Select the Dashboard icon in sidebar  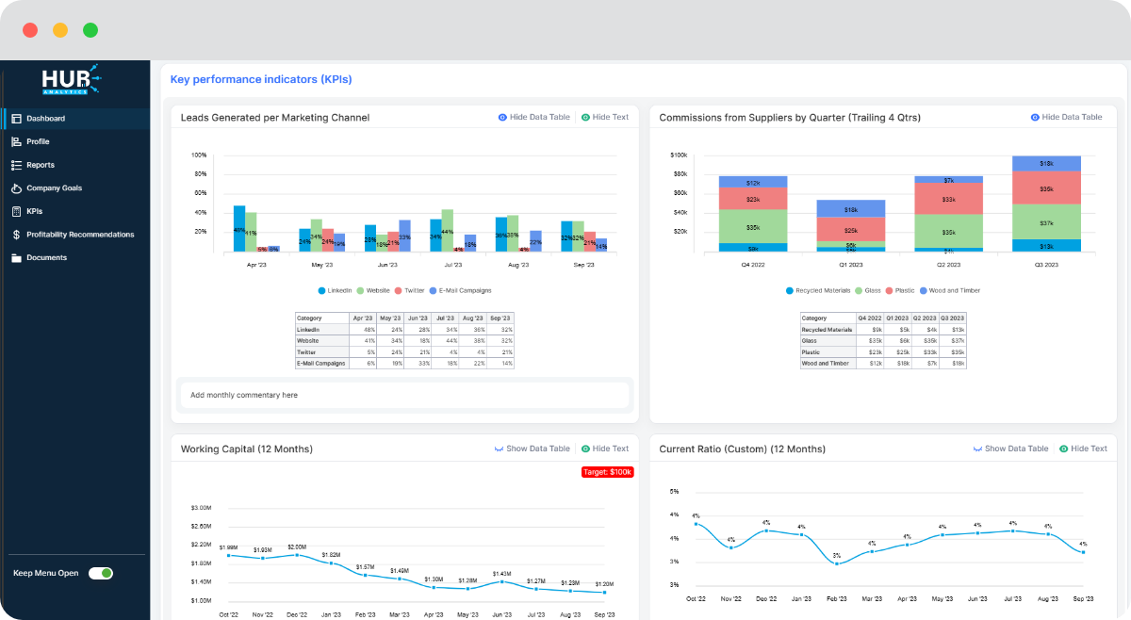[17, 118]
